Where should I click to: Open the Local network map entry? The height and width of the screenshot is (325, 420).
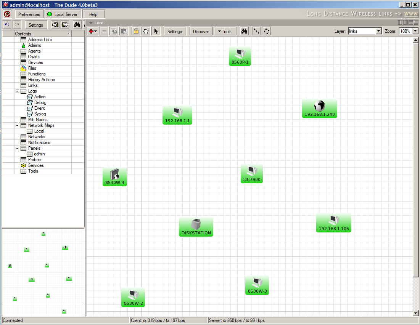39,131
